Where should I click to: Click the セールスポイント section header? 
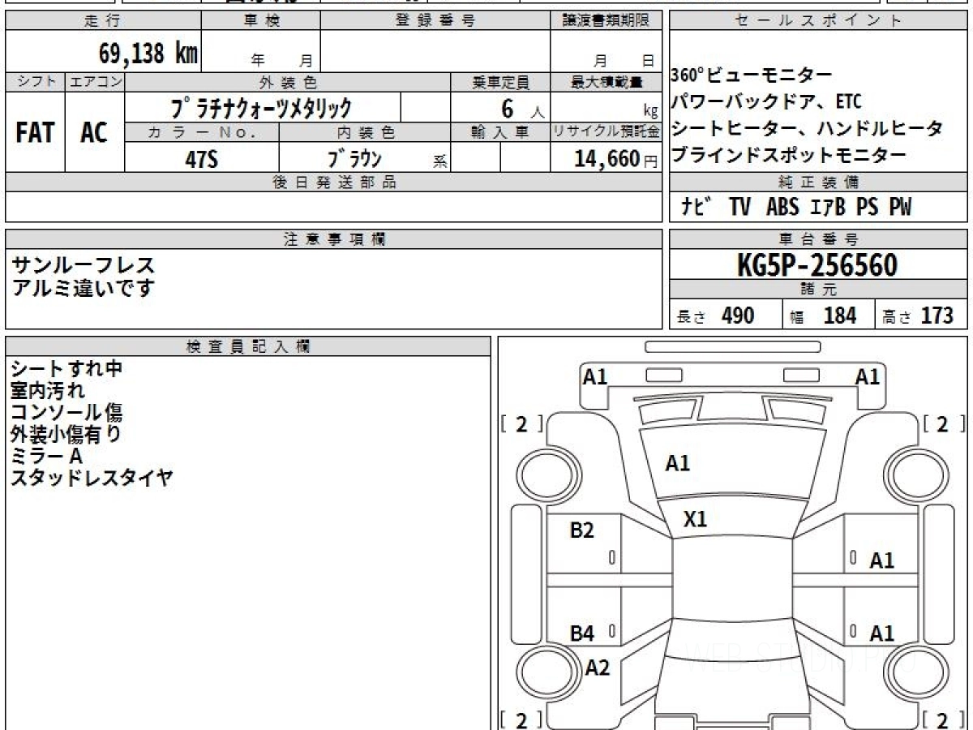[x=818, y=21]
